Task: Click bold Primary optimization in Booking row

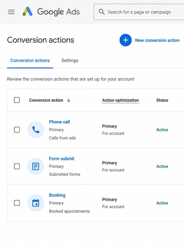Action: 109,199
